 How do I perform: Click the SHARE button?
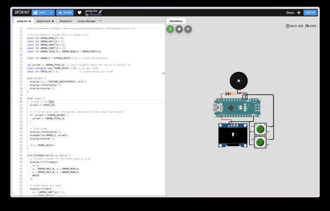65,12
